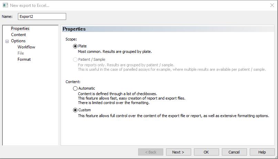Select the File options entry
Screen dimensions: 278x159
pos(21,53)
